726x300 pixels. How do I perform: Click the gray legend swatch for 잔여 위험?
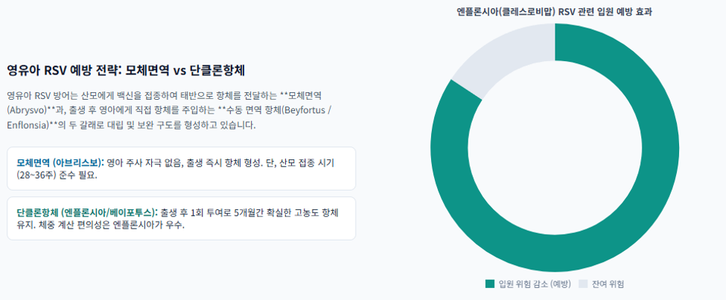(583, 284)
